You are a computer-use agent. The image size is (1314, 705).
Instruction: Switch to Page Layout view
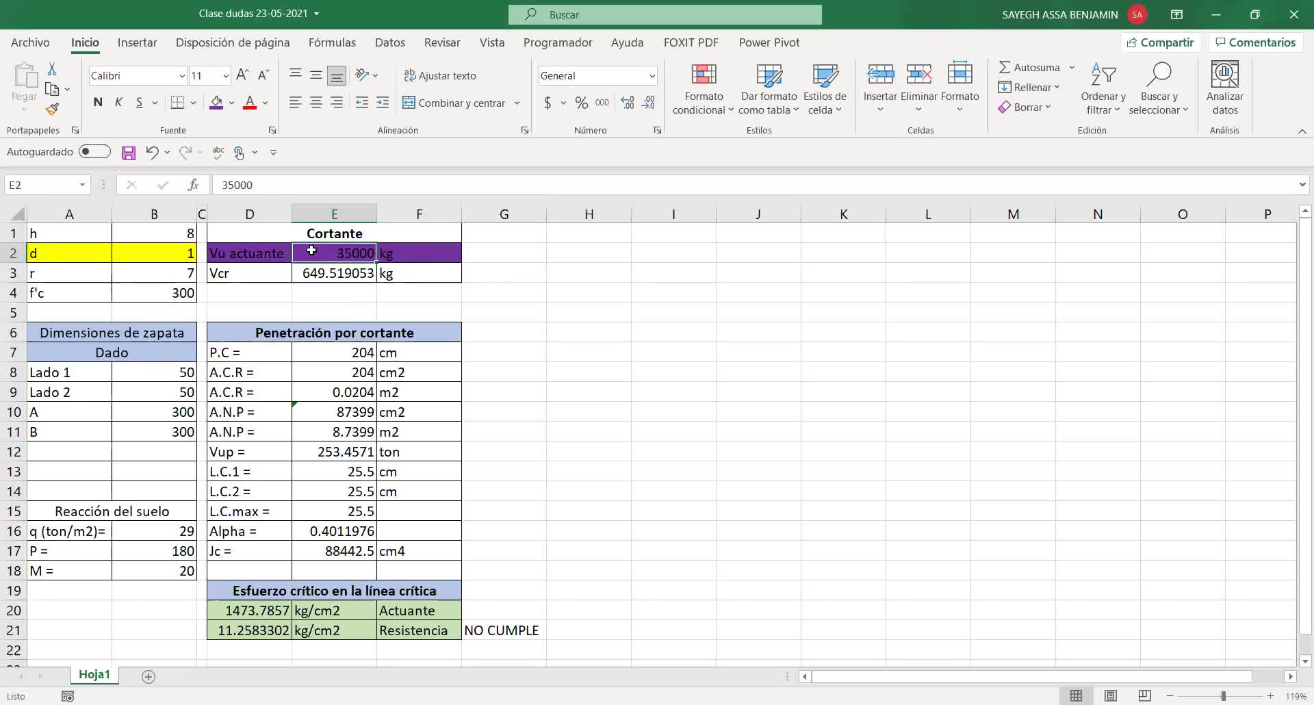click(1111, 696)
